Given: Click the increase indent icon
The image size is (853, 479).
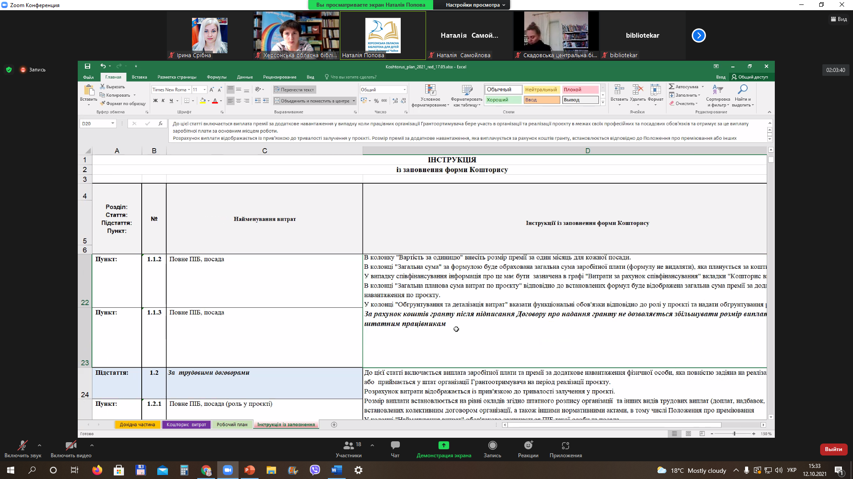Looking at the screenshot, I should pos(266,101).
